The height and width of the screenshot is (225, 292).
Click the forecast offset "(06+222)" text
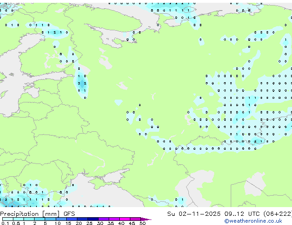[x=278, y=214]
